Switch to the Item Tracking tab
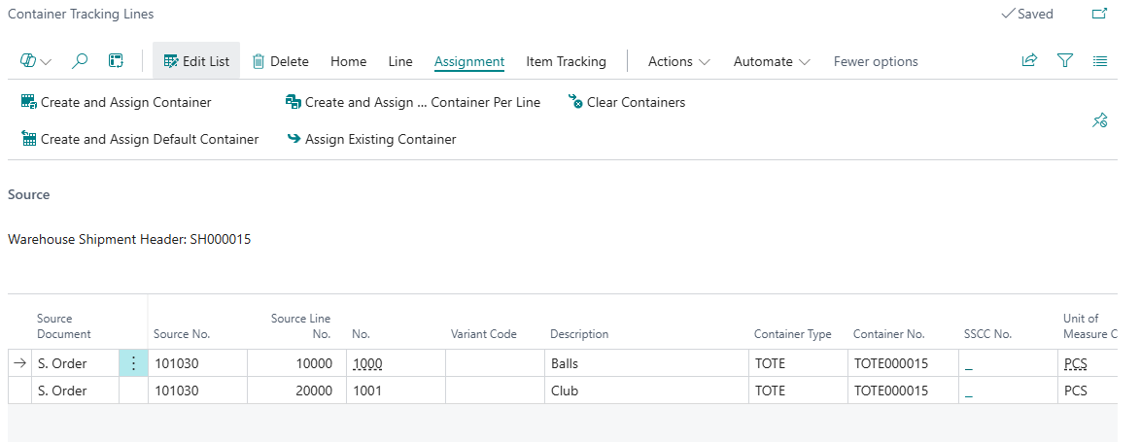1140x442 pixels. coord(566,61)
